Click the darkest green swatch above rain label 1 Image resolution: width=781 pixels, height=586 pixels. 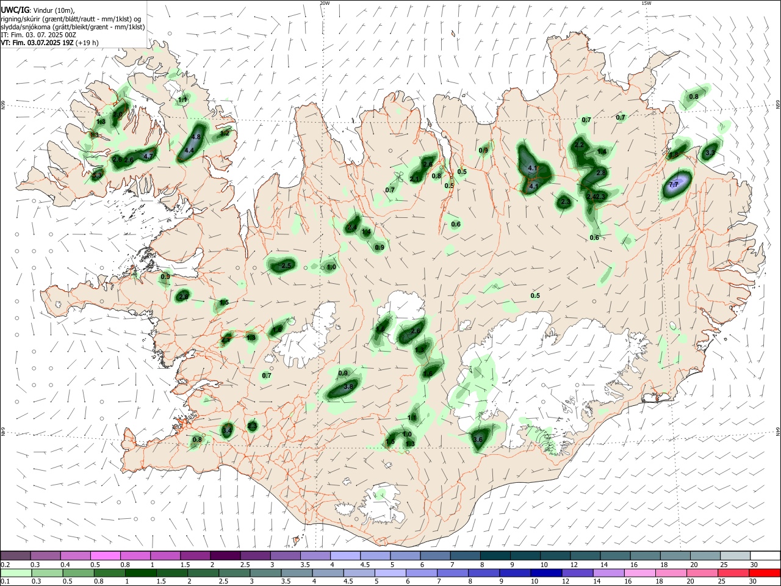pyautogui.click(x=140, y=573)
